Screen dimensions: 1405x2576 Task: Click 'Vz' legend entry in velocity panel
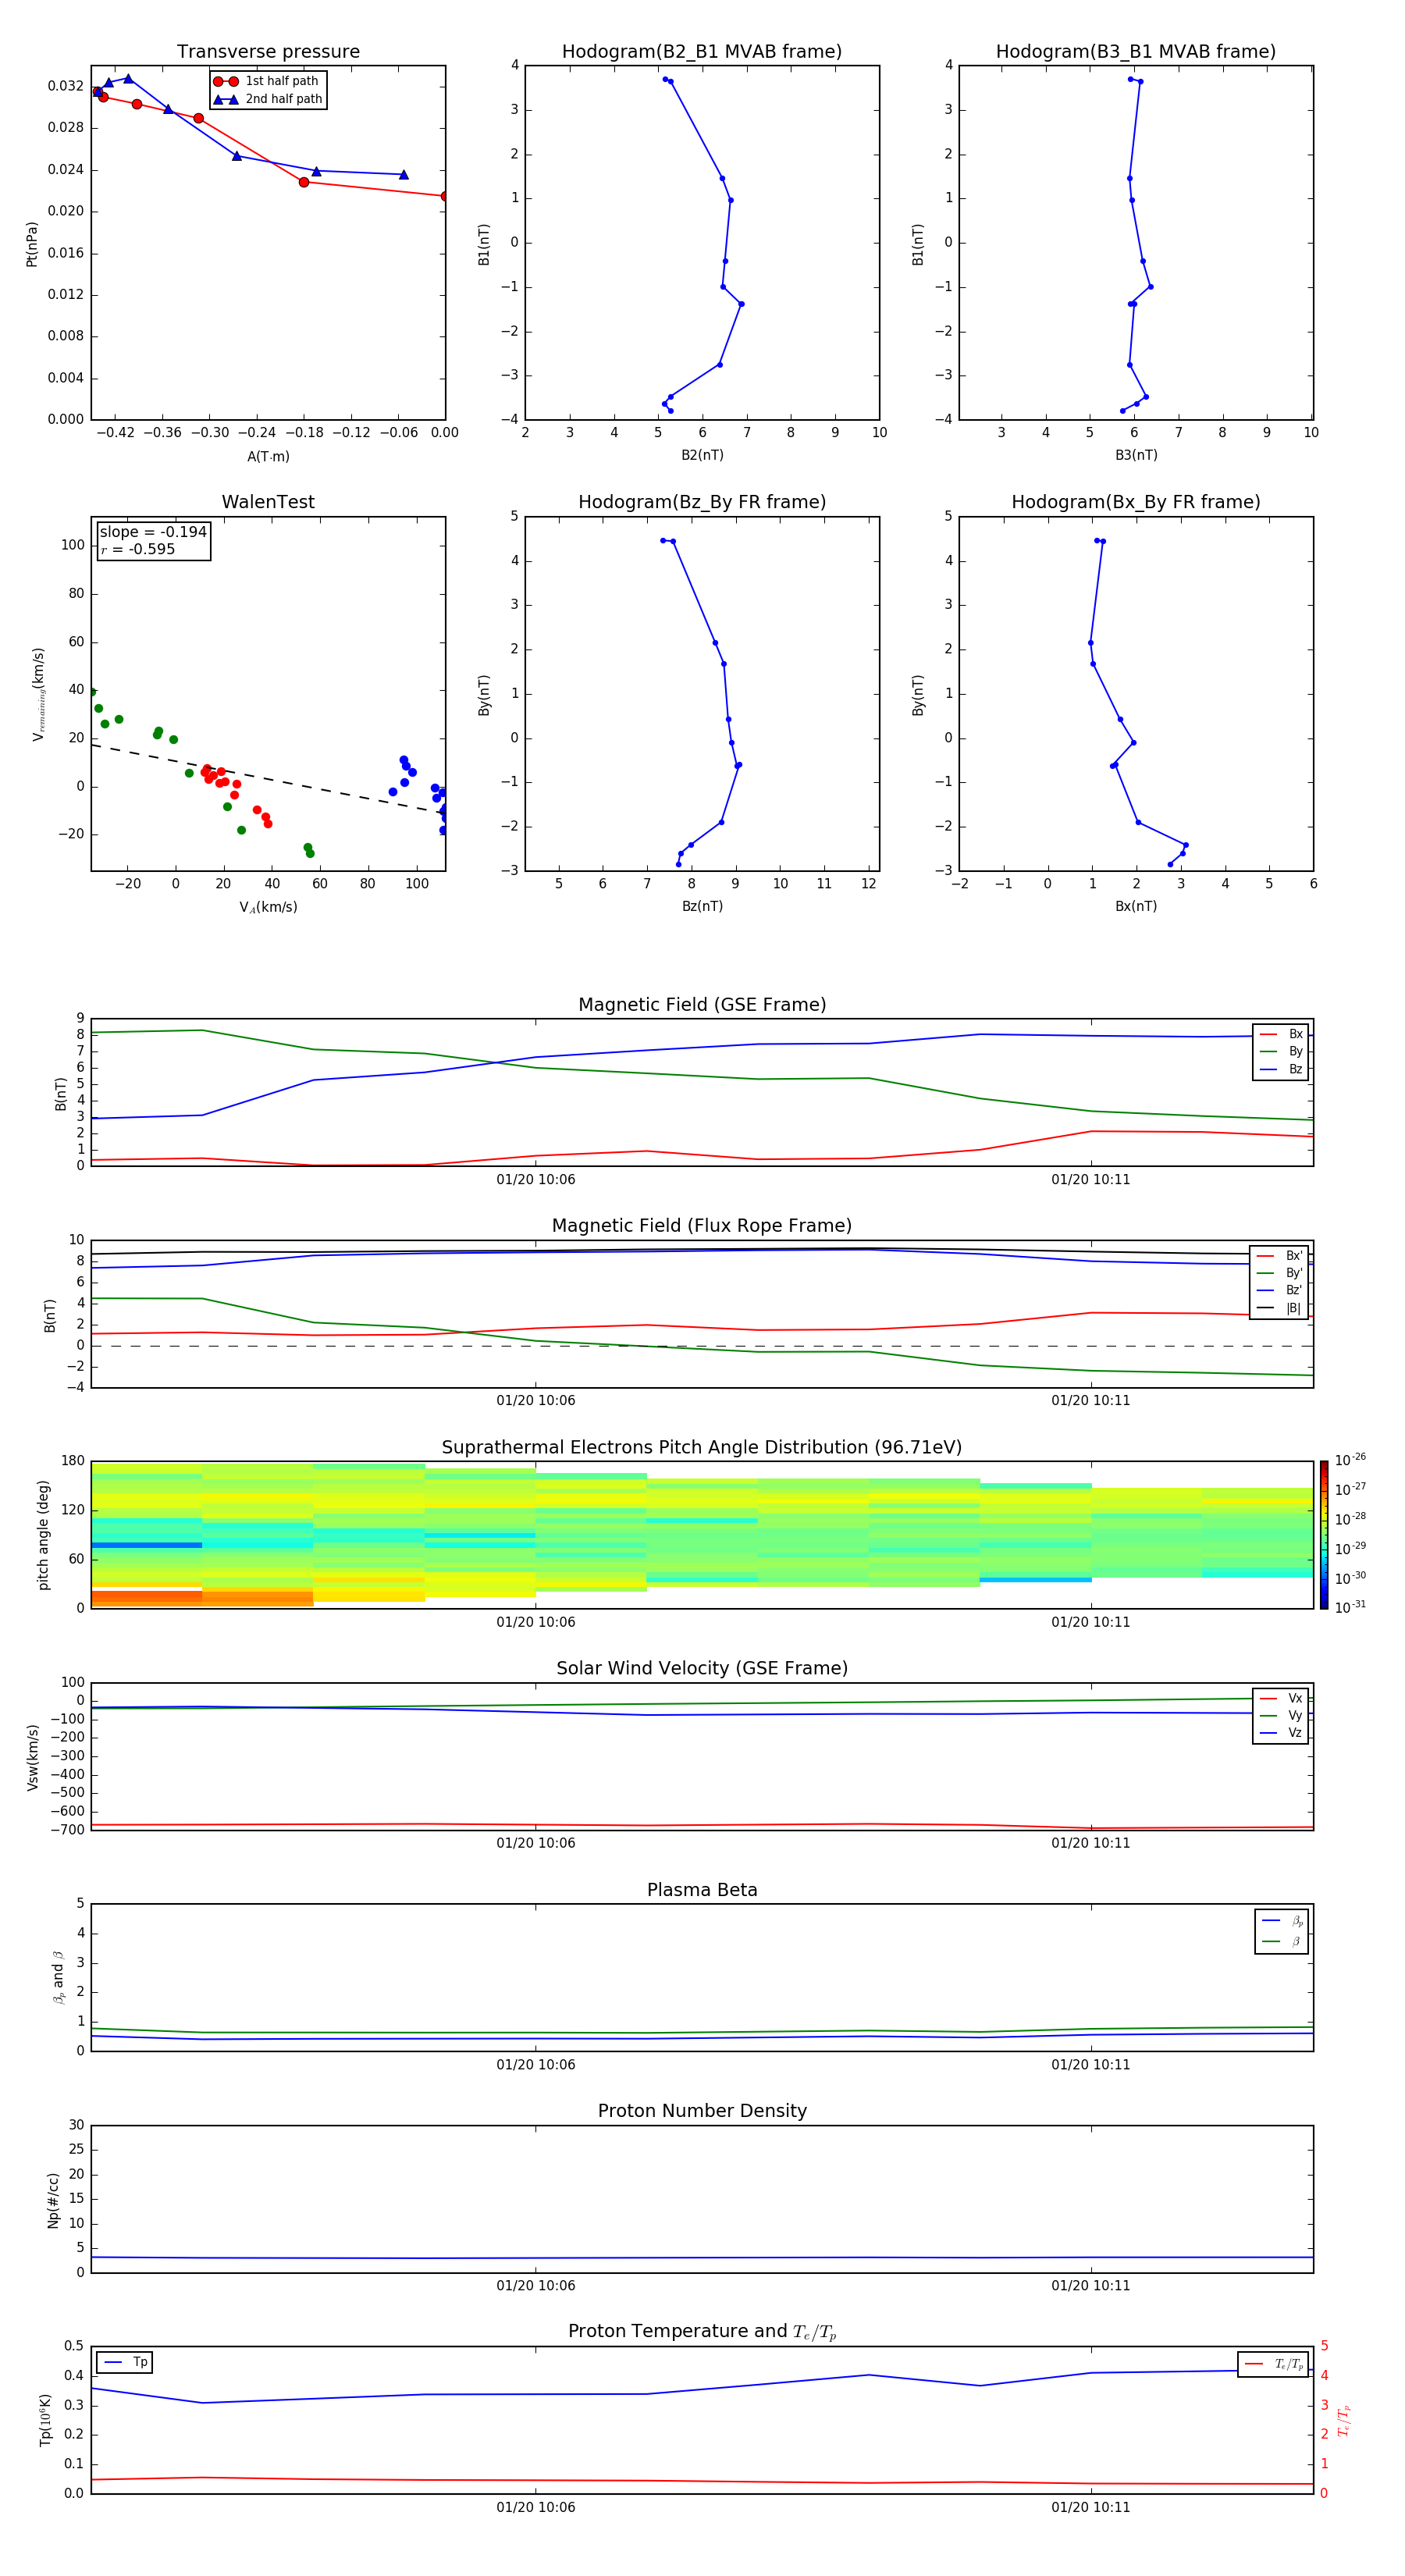pos(1281,1733)
